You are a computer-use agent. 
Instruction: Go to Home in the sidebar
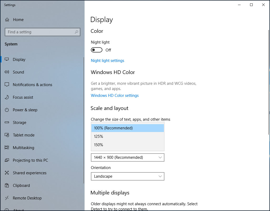42,20
